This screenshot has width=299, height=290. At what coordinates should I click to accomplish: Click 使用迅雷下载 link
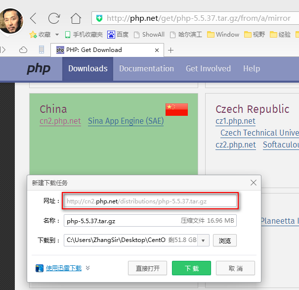click(64, 268)
